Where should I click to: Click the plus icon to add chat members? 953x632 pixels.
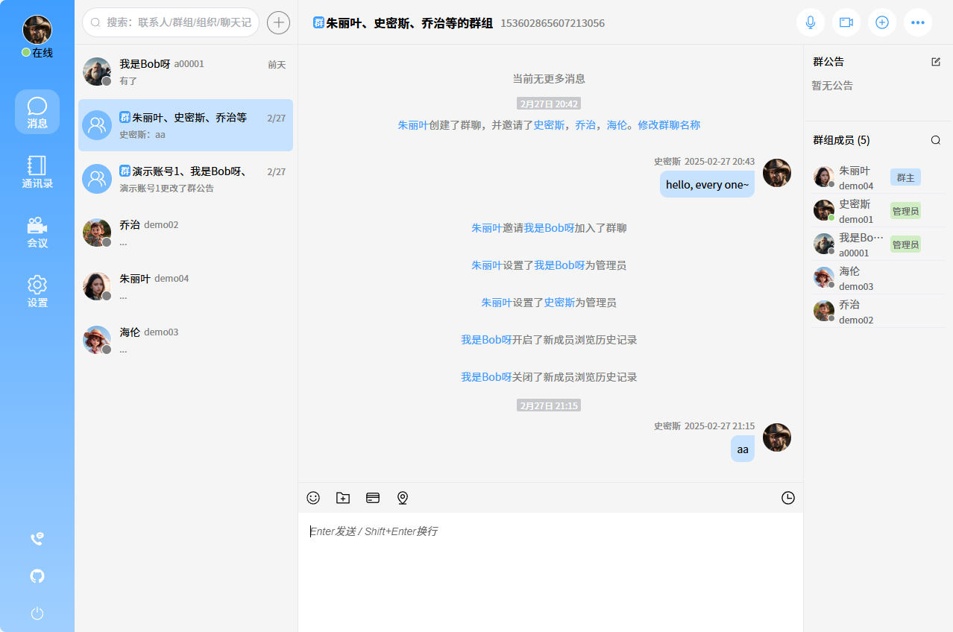[x=881, y=22]
